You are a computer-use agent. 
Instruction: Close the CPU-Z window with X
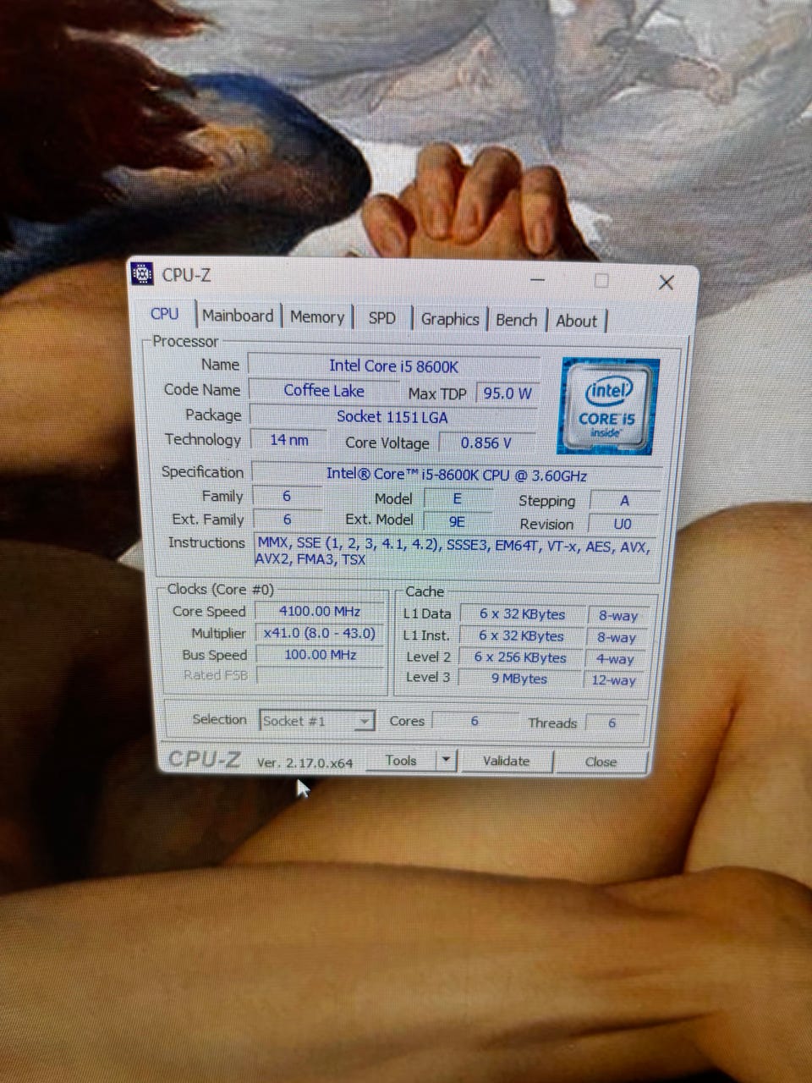(667, 282)
